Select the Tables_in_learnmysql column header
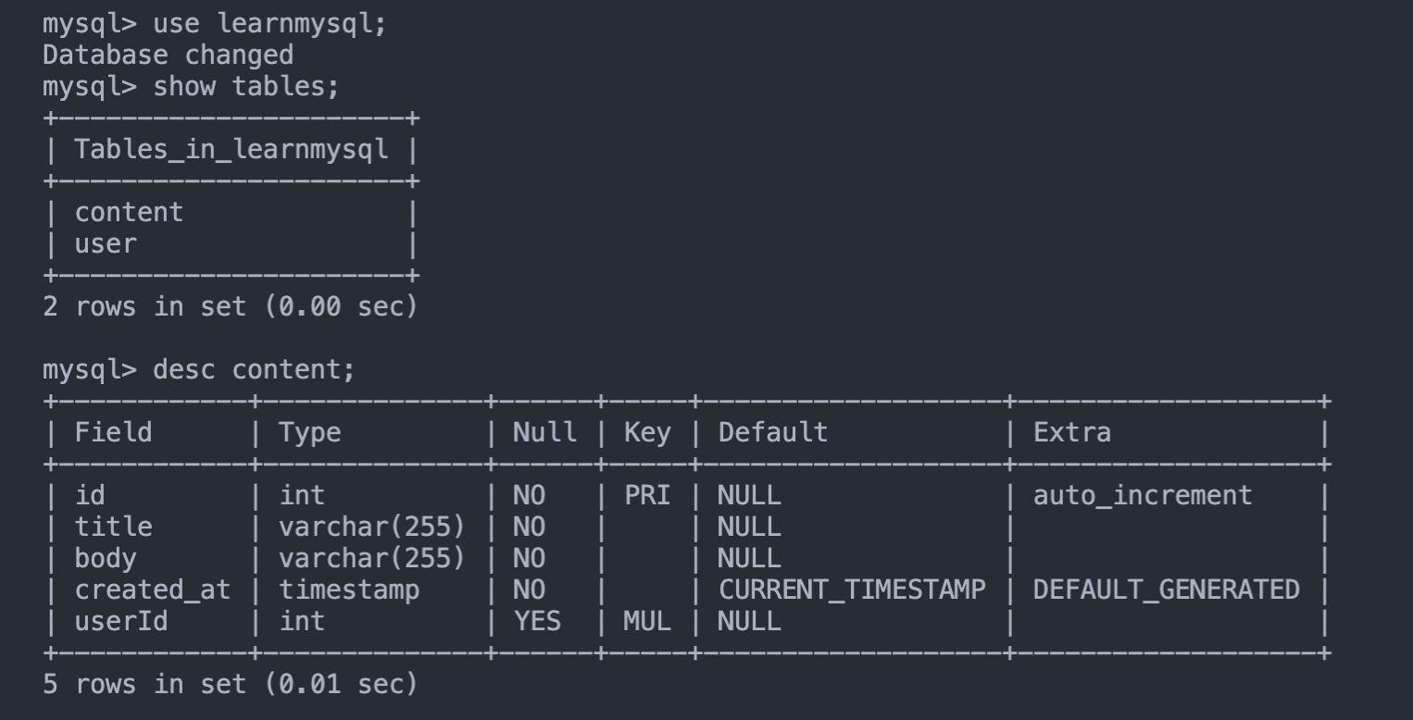Image resolution: width=1413 pixels, height=720 pixels. [231, 150]
